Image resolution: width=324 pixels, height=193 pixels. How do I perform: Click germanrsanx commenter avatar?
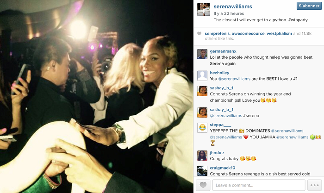pyautogui.click(x=202, y=54)
